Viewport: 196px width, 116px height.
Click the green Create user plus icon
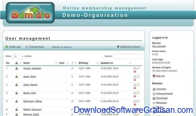tap(7, 47)
